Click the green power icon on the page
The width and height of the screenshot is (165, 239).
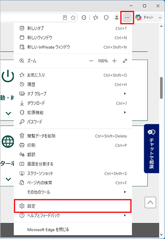[8, 76]
